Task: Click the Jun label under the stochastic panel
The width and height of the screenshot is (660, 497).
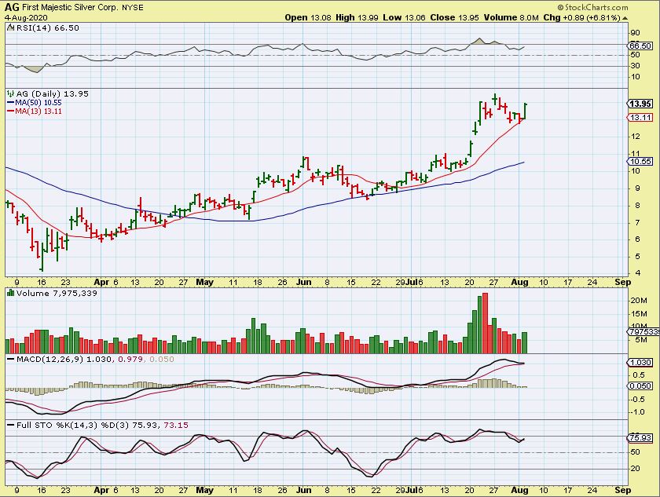Action: click(303, 490)
